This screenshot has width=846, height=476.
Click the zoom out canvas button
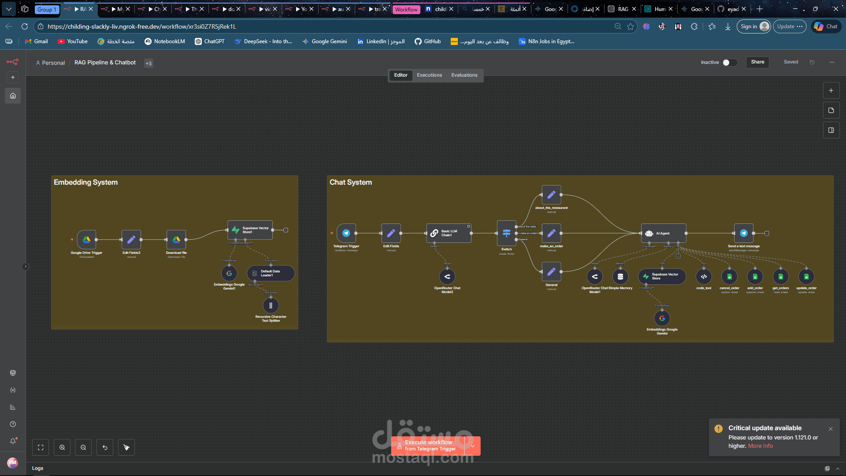pos(83,447)
